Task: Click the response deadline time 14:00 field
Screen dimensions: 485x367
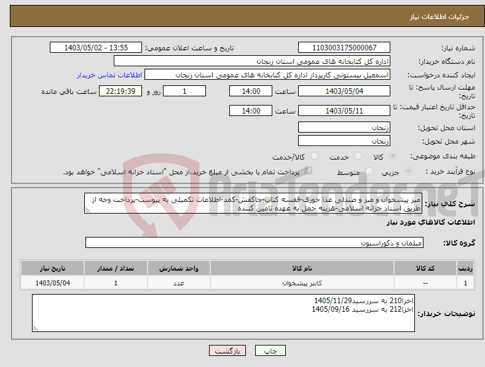Action: 251,91
